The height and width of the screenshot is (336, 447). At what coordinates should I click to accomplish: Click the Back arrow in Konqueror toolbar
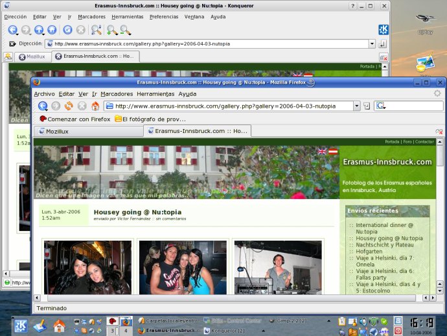click(x=12, y=30)
